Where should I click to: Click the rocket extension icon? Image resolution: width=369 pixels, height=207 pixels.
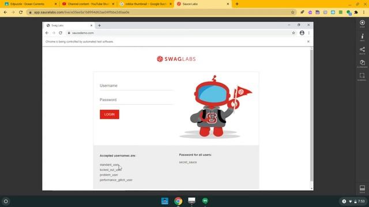click(x=302, y=12)
